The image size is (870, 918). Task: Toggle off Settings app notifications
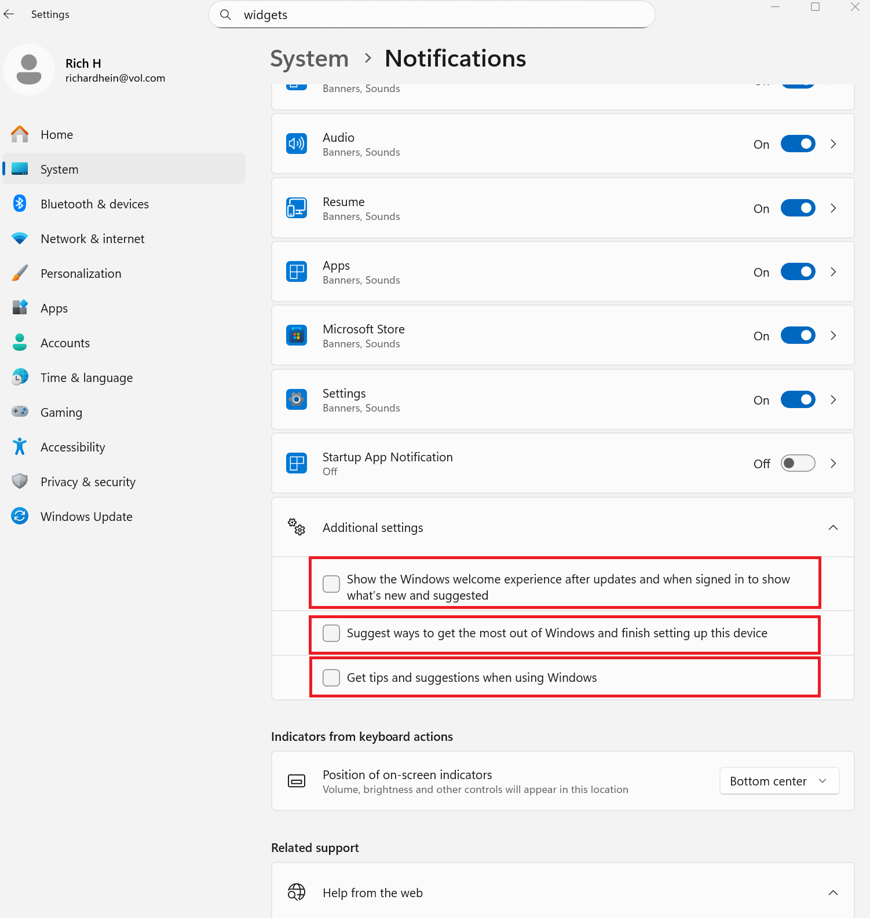[x=798, y=399]
